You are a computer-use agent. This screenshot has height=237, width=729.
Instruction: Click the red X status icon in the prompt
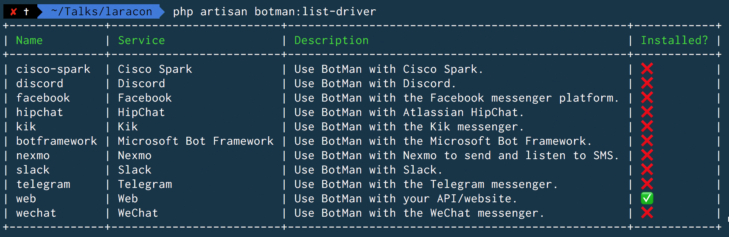(14, 11)
